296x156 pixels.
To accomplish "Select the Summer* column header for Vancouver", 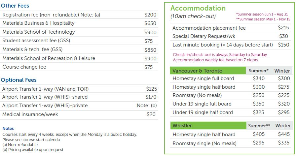I will click(x=261, y=71).
